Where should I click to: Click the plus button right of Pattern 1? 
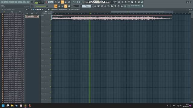pos(92,6)
